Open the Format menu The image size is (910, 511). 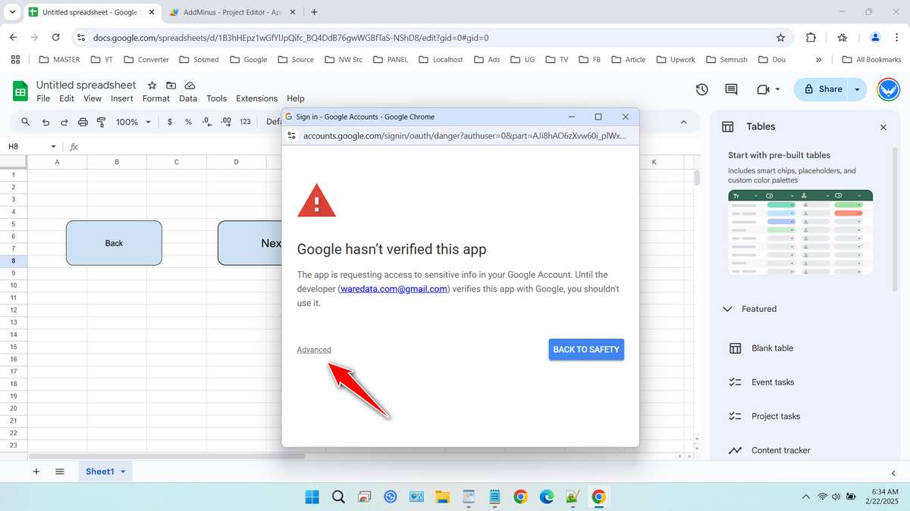[155, 98]
